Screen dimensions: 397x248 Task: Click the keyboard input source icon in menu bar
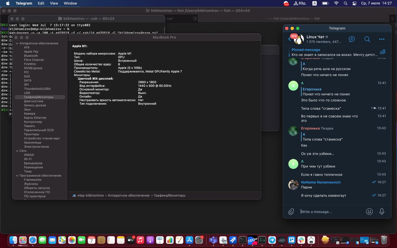pyautogui.click(x=314, y=3)
